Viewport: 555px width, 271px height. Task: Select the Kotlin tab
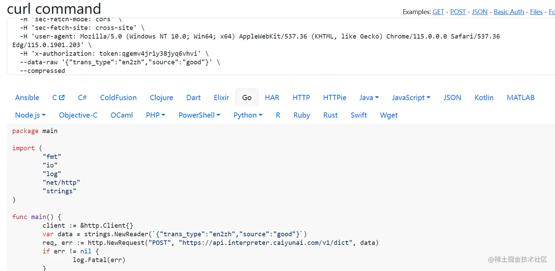click(x=484, y=98)
